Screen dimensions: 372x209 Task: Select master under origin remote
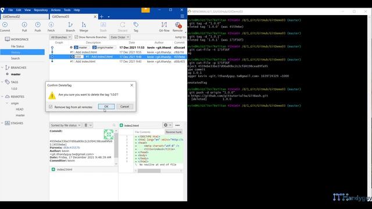click(20, 115)
